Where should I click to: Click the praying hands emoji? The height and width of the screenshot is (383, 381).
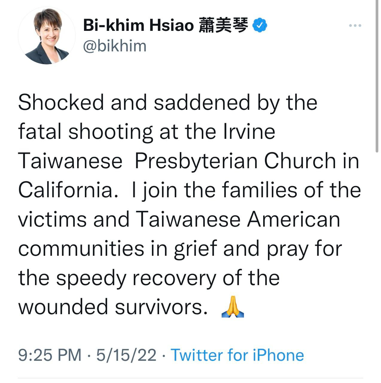point(233,307)
